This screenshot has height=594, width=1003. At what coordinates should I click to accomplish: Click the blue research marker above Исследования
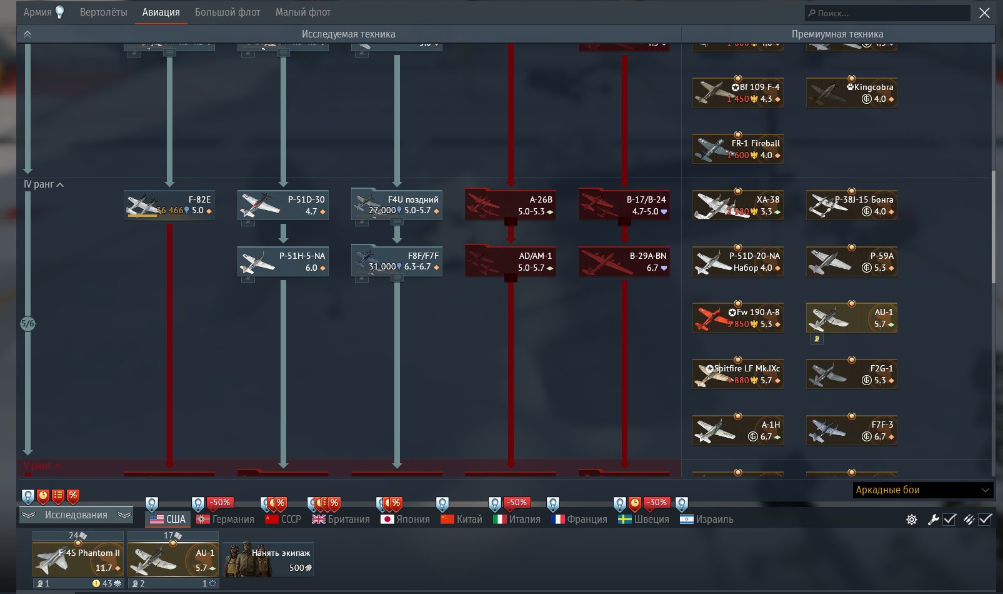click(x=28, y=496)
